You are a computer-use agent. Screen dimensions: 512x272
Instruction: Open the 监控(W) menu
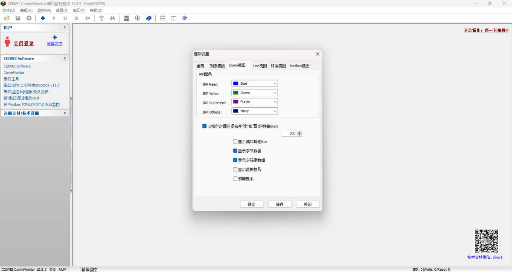point(44,10)
